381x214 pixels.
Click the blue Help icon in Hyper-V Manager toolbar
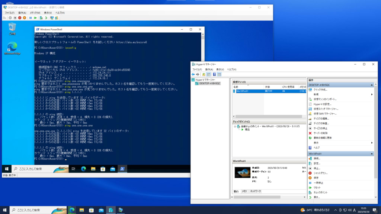tap(214, 74)
